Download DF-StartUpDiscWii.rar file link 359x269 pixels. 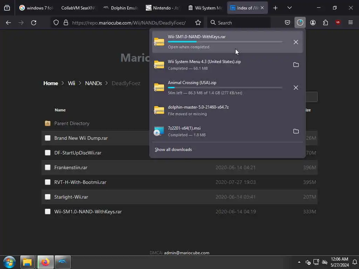pyautogui.click(x=77, y=153)
